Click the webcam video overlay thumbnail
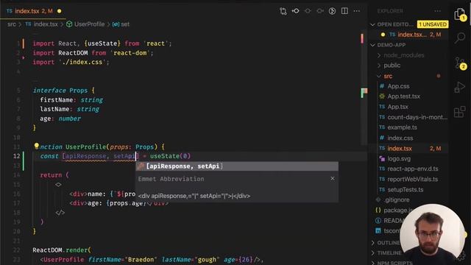The width and height of the screenshot is (471, 265). 432,233
